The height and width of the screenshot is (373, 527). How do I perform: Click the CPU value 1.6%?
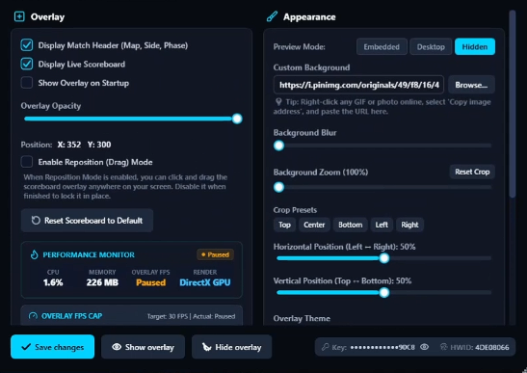[x=53, y=282]
